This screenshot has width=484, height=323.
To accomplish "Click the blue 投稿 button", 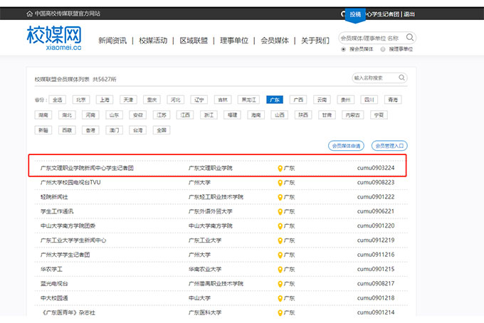I will pyautogui.click(x=355, y=14).
